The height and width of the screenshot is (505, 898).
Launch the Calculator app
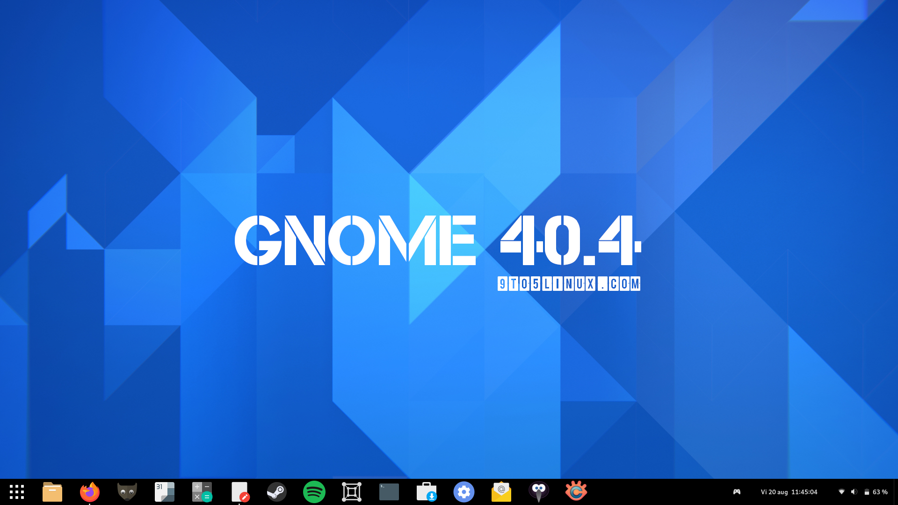tap(202, 492)
